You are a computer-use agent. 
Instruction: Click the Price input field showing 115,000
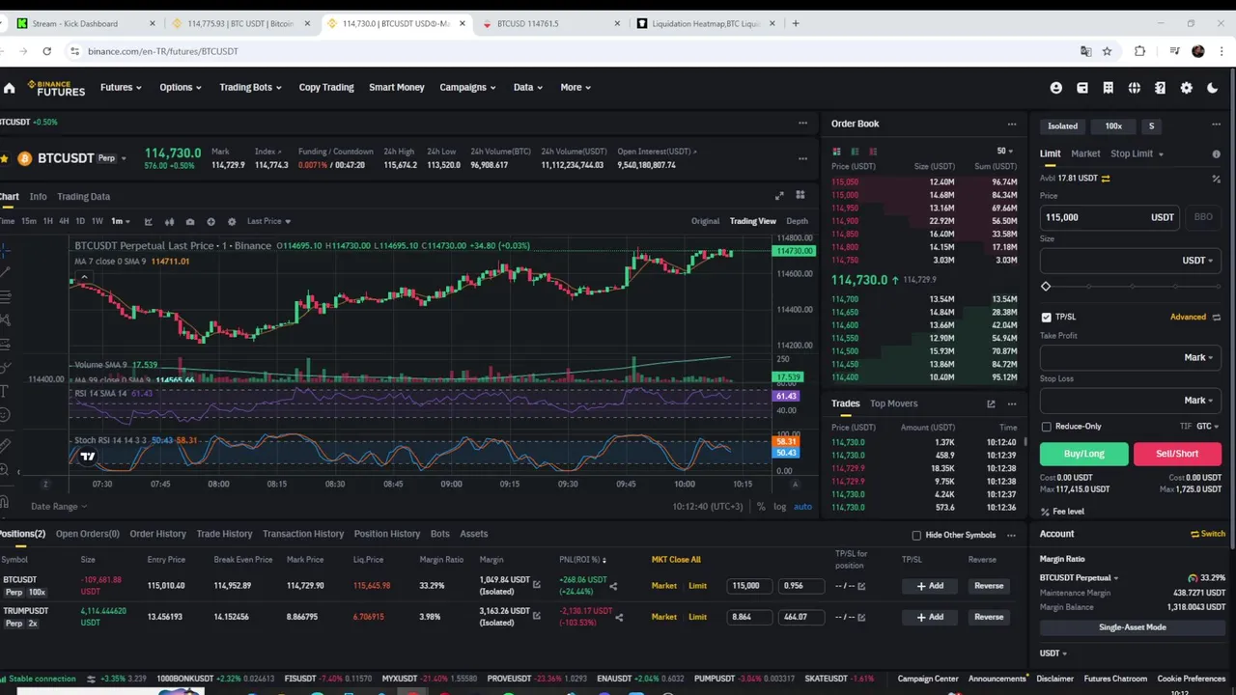click(1109, 217)
